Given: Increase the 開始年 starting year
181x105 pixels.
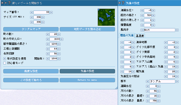Looking at the screenshot, I should 59,59.
